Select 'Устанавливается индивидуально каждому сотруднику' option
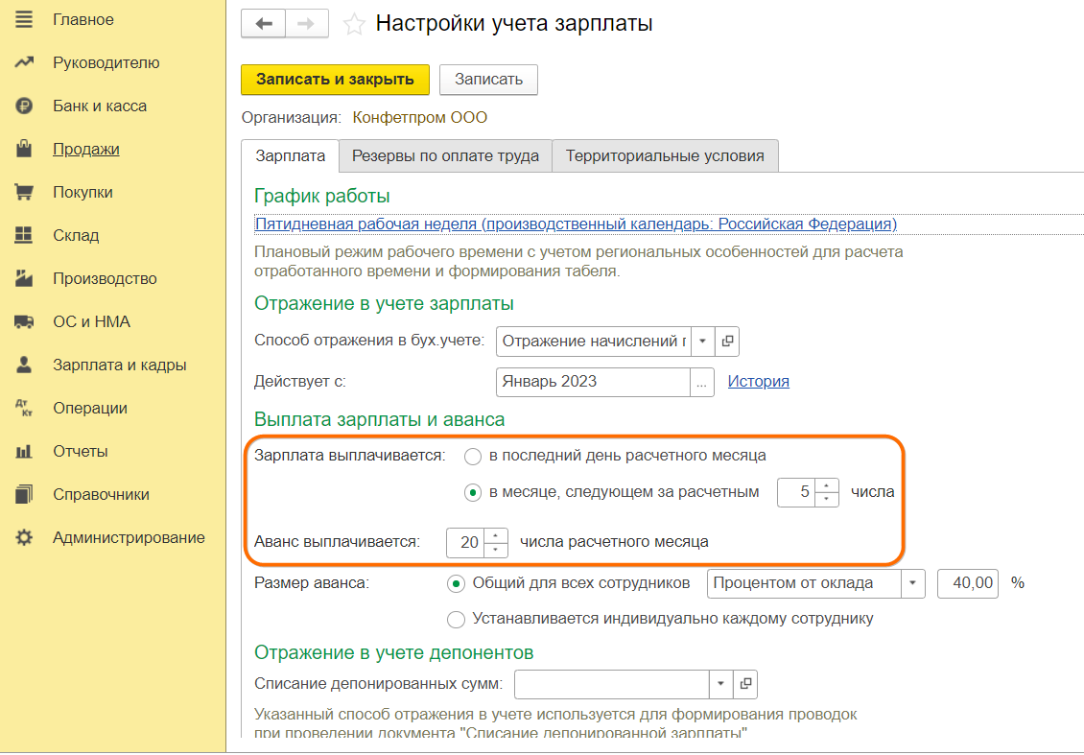 click(x=457, y=619)
